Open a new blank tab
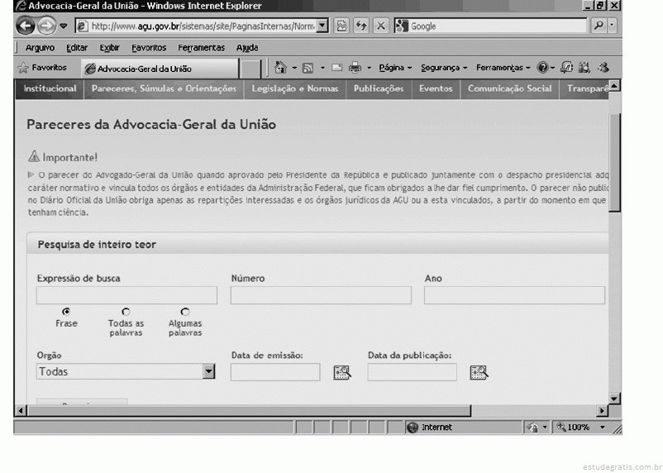Image resolution: width=663 pixels, height=473 pixels. coord(251,69)
